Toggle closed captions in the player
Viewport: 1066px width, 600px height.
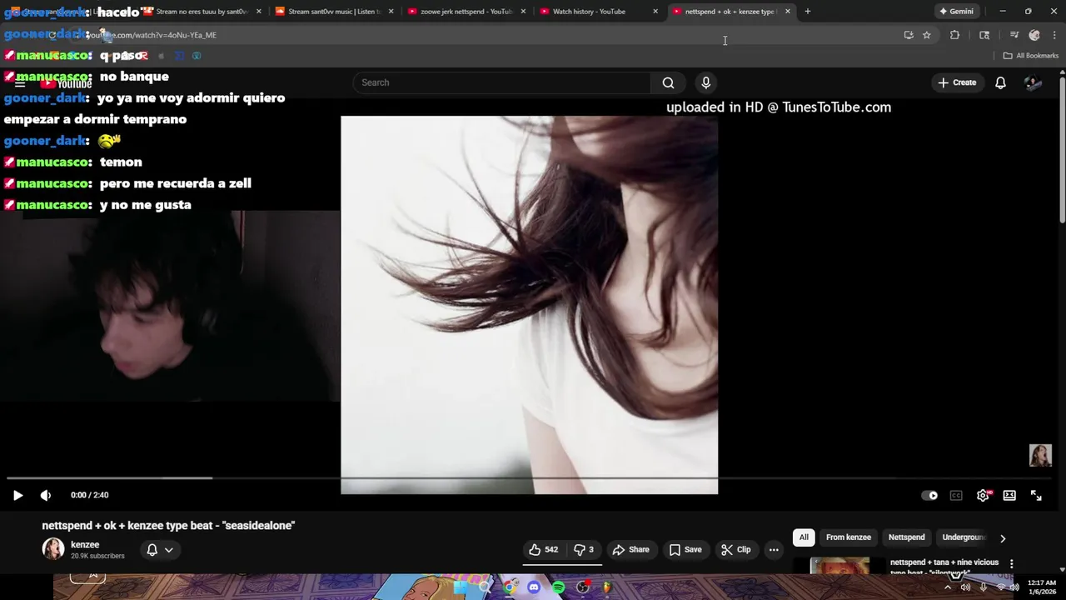956,495
